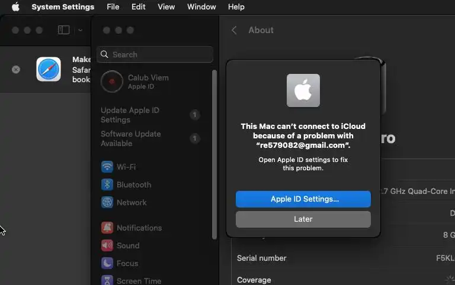Click the Wi-Fi icon in the sidebar
Image resolution: width=455 pixels, height=285 pixels.
(x=107, y=167)
